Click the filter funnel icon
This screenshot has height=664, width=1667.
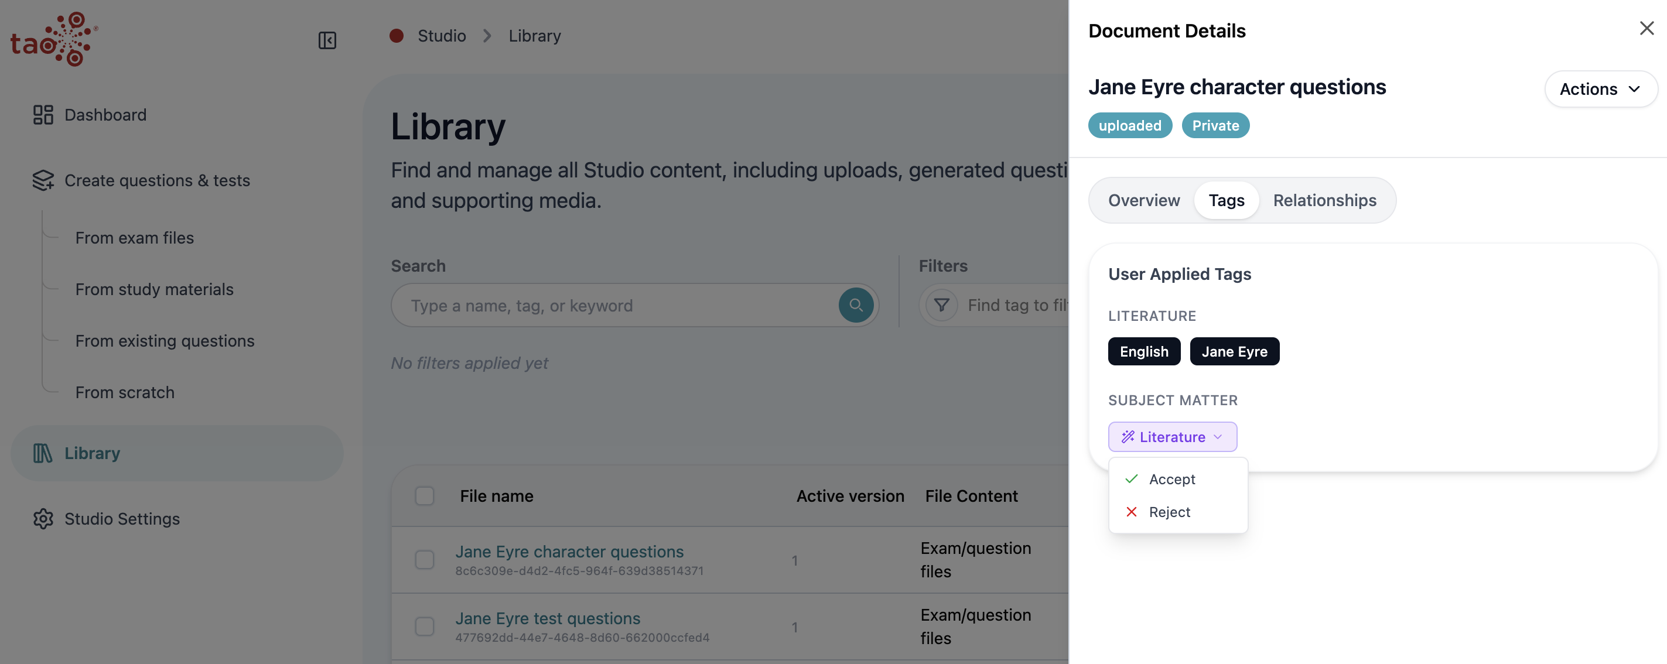point(942,305)
